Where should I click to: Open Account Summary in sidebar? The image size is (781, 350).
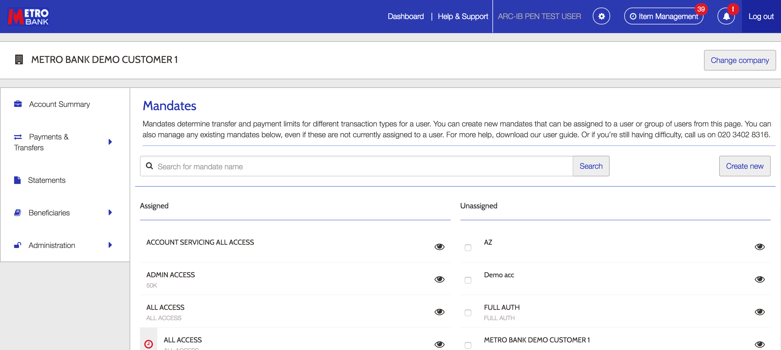(x=59, y=104)
